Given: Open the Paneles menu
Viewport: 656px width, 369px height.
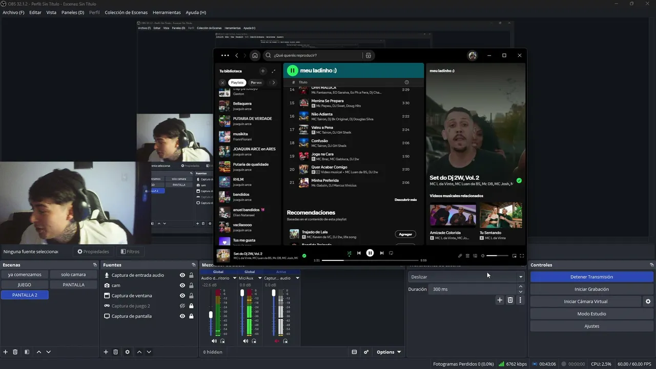Looking at the screenshot, I should click(73, 12).
